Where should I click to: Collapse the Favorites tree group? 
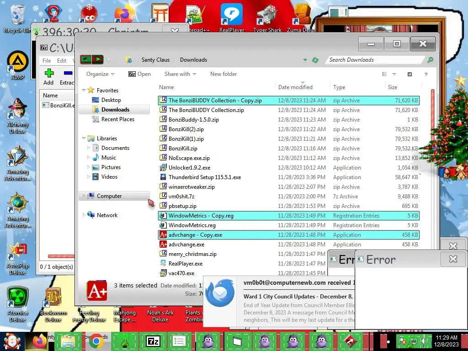point(84,90)
